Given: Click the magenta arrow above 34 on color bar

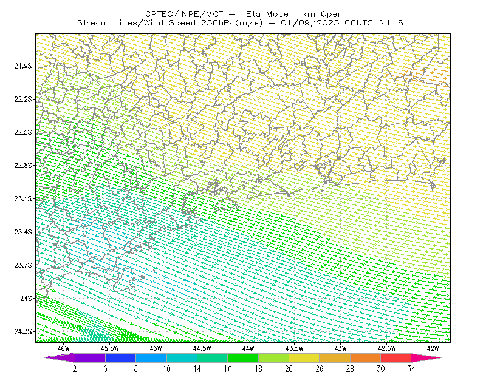Looking at the screenshot, I should click(426, 357).
